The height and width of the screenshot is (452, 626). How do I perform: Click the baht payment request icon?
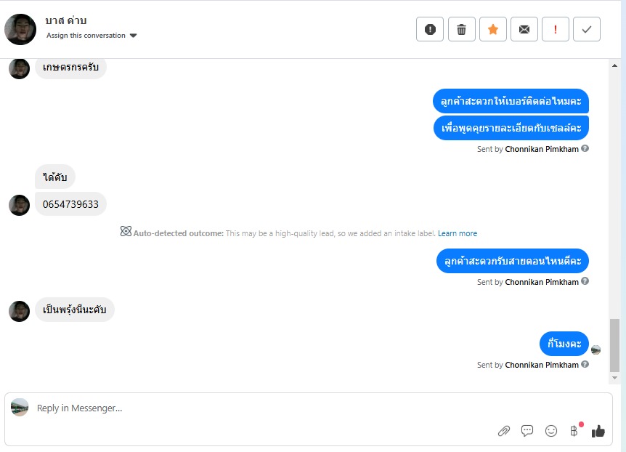point(574,431)
